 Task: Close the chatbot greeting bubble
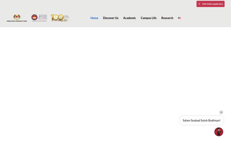pyautogui.click(x=221, y=112)
